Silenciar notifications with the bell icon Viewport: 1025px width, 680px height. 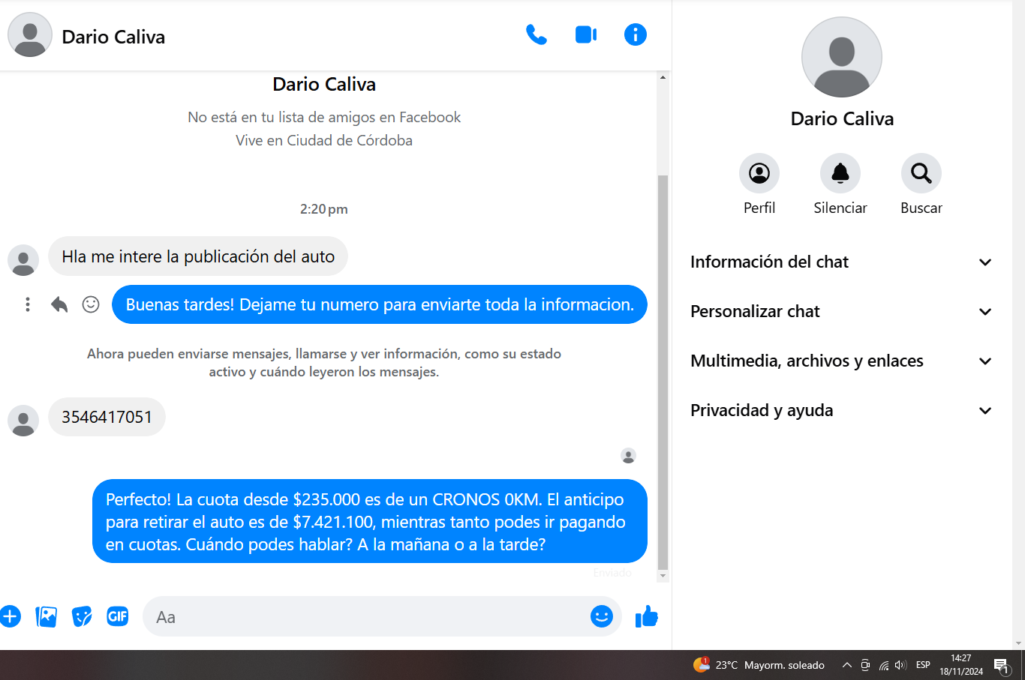click(x=840, y=174)
